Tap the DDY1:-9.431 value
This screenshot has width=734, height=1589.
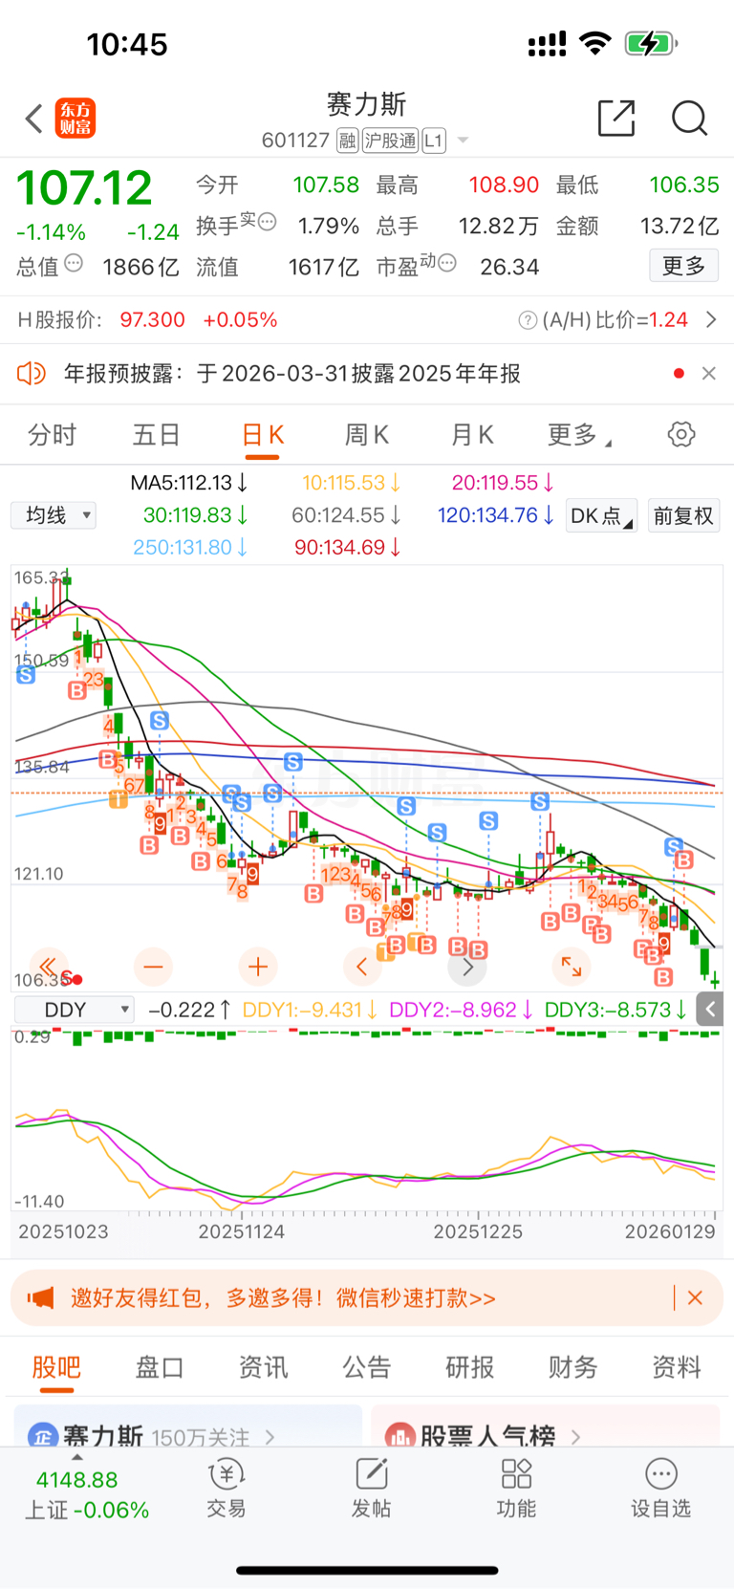point(310,1010)
